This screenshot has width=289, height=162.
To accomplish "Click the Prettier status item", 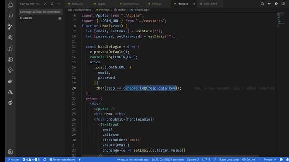I will click(270, 160).
